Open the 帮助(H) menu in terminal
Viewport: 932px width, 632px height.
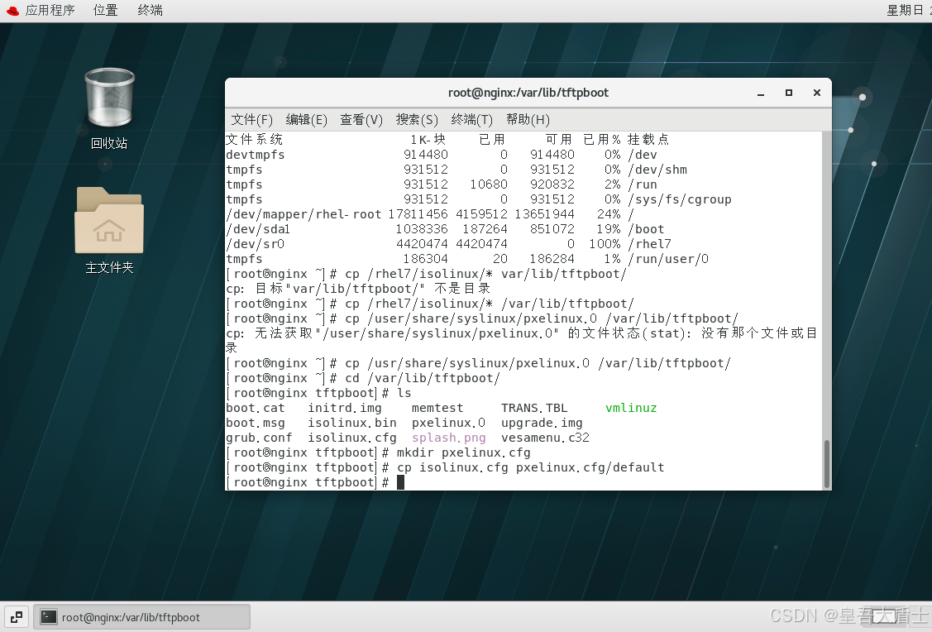pyautogui.click(x=528, y=119)
